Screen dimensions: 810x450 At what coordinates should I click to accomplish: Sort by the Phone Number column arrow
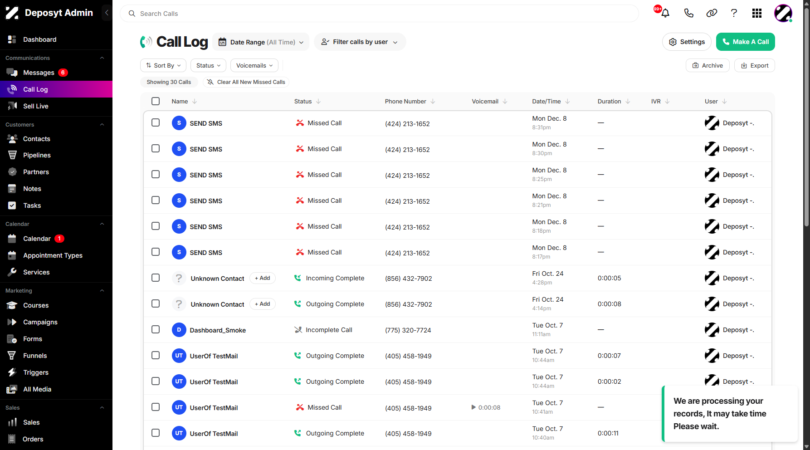pos(433,101)
